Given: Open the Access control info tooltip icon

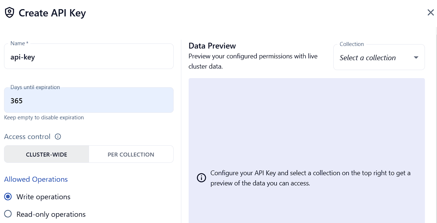Looking at the screenshot, I should (58, 137).
